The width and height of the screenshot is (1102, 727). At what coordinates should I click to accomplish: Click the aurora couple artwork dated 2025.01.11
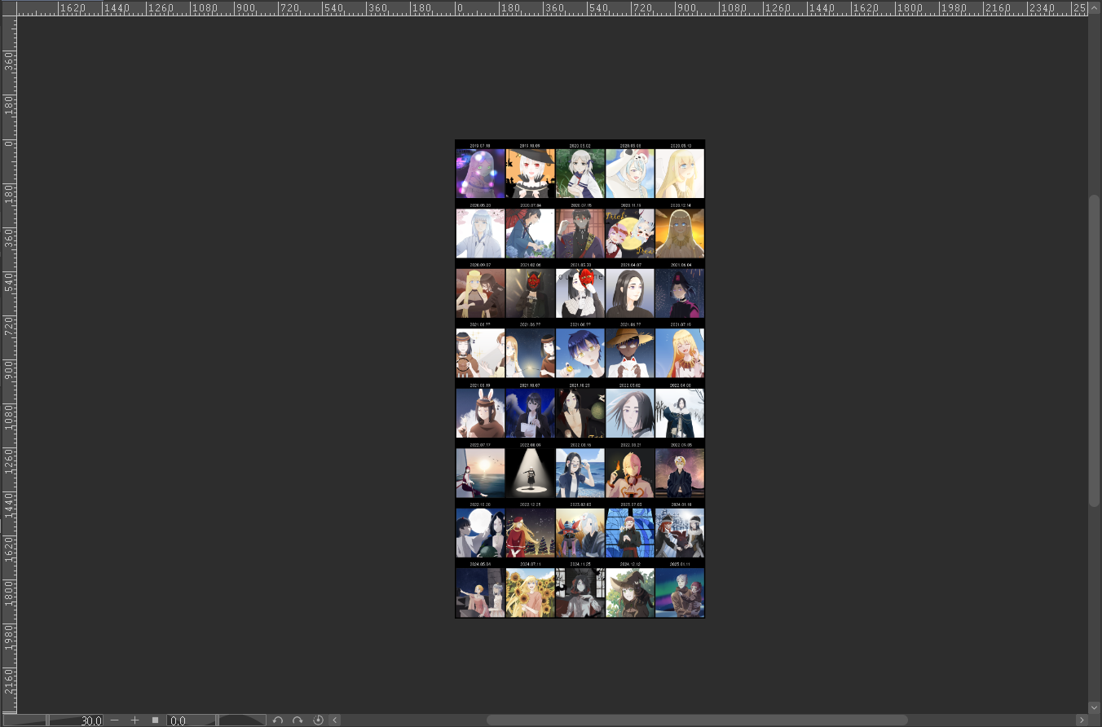[x=680, y=593]
